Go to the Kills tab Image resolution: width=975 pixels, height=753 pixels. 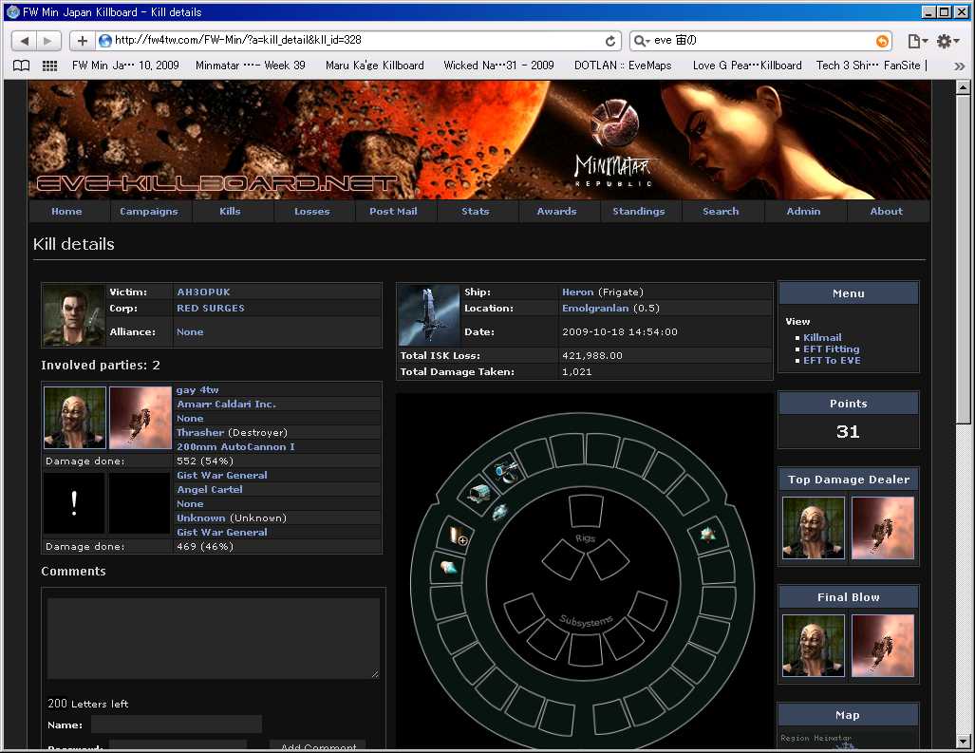(230, 212)
